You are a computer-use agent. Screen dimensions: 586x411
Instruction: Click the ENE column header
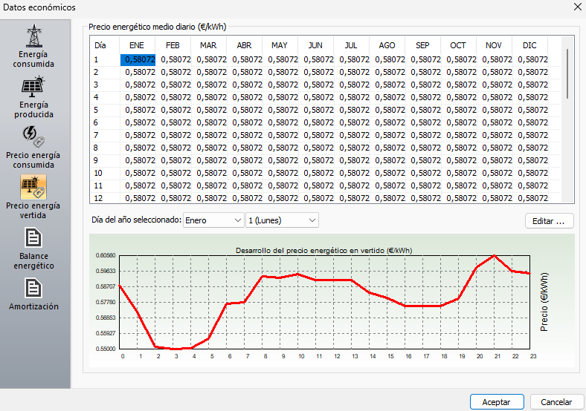click(137, 45)
